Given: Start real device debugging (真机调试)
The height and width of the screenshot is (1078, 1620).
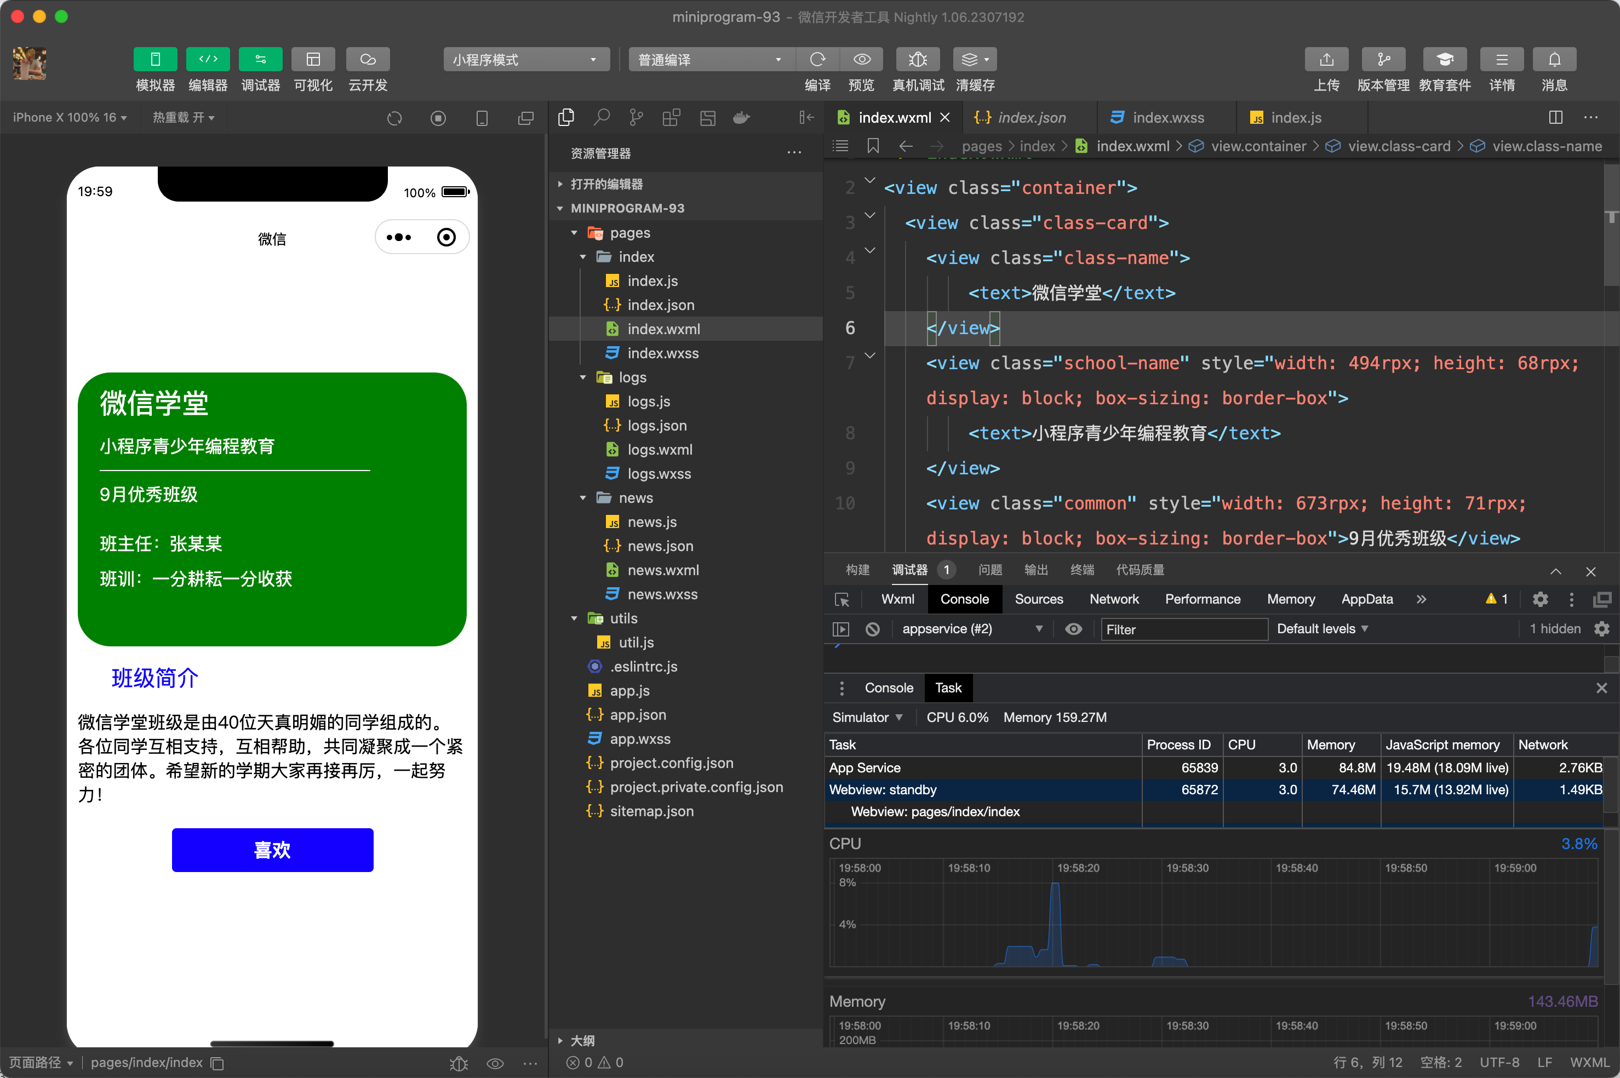Looking at the screenshot, I should 918,60.
